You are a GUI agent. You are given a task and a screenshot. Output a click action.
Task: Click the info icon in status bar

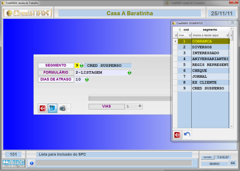(31, 163)
